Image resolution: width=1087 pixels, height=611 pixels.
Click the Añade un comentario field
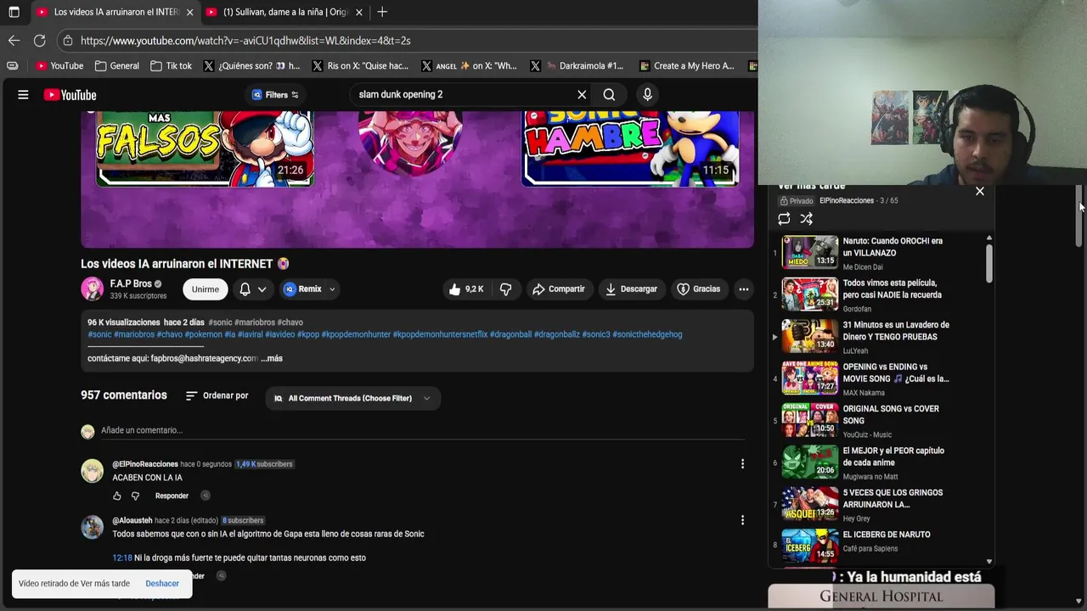[423, 430]
